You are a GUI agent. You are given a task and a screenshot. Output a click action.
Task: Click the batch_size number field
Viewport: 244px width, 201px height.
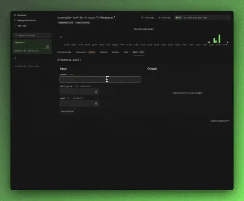point(79,92)
